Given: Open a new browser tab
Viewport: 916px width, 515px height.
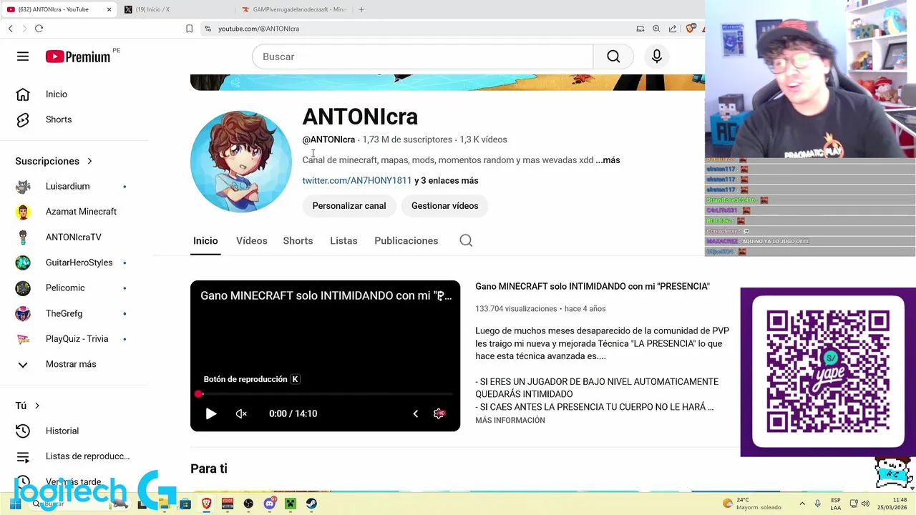Looking at the screenshot, I should 361,9.
